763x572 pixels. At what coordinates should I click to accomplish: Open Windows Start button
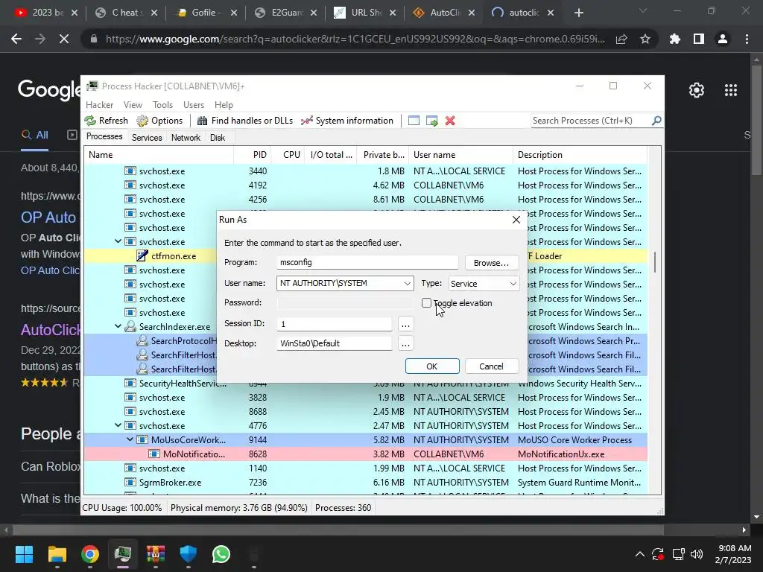(x=24, y=554)
